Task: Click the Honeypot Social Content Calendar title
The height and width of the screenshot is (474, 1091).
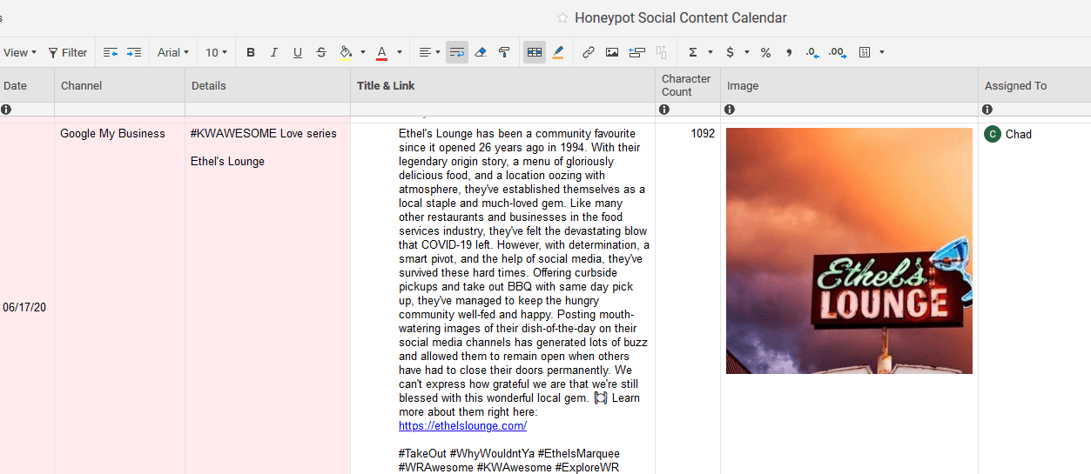Action: coord(681,17)
